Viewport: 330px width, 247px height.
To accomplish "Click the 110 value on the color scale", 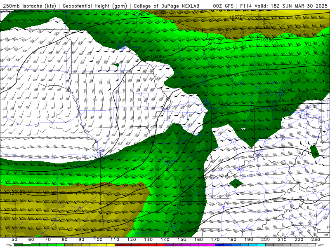I will click(115, 240).
